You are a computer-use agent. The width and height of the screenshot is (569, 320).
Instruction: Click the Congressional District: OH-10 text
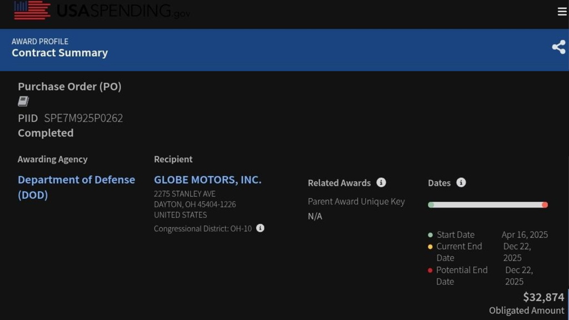point(203,228)
